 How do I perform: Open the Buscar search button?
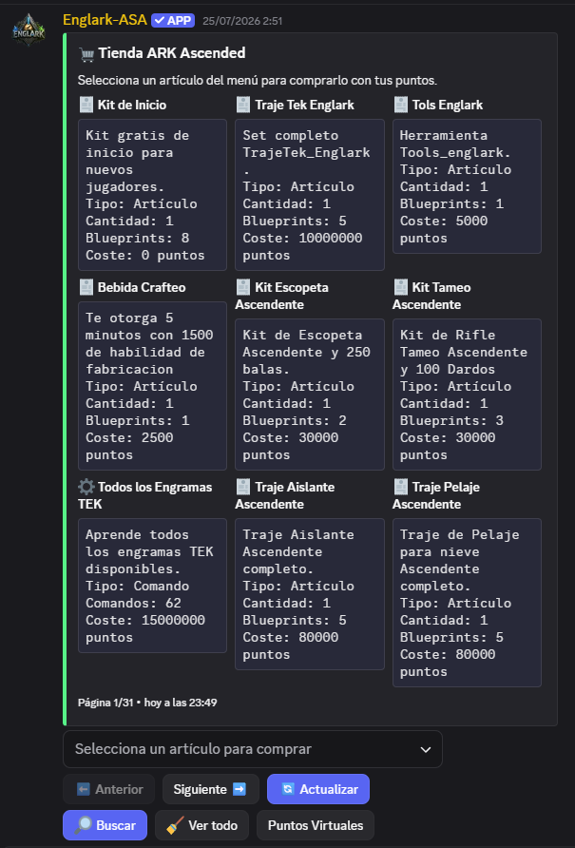105,825
